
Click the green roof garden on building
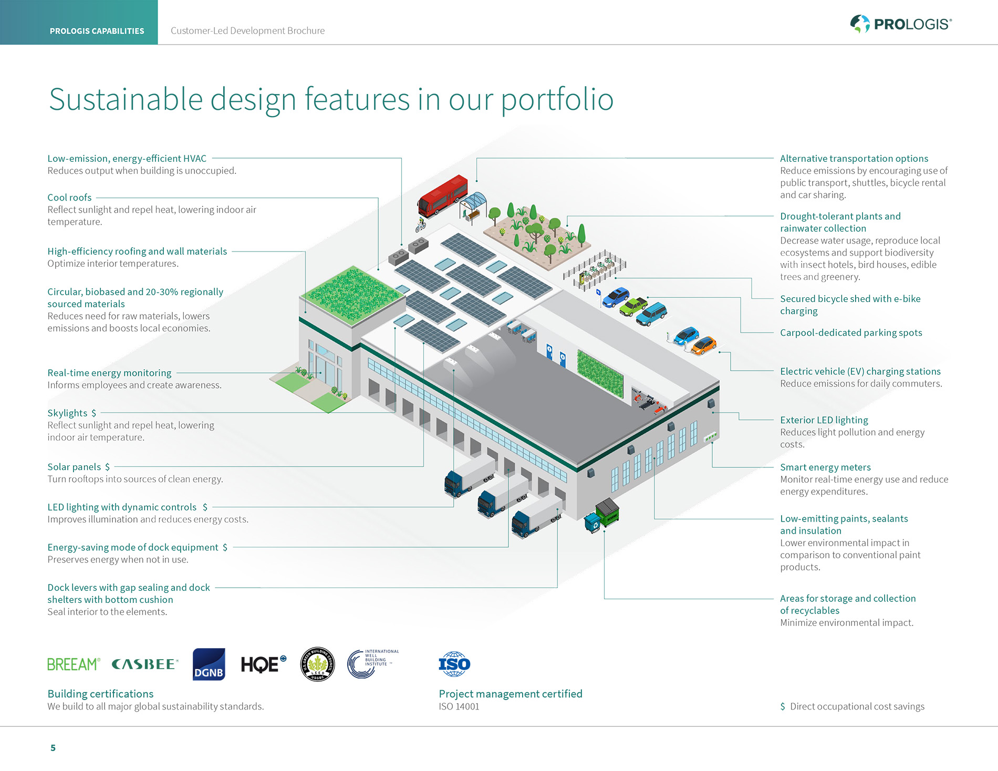pos(353,294)
